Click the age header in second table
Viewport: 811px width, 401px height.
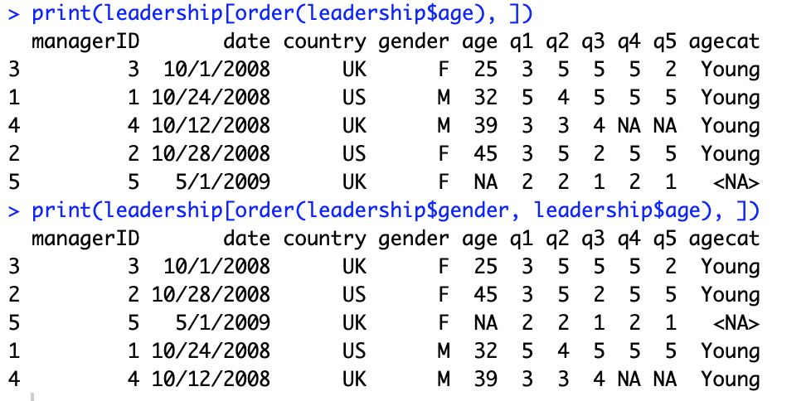click(479, 239)
